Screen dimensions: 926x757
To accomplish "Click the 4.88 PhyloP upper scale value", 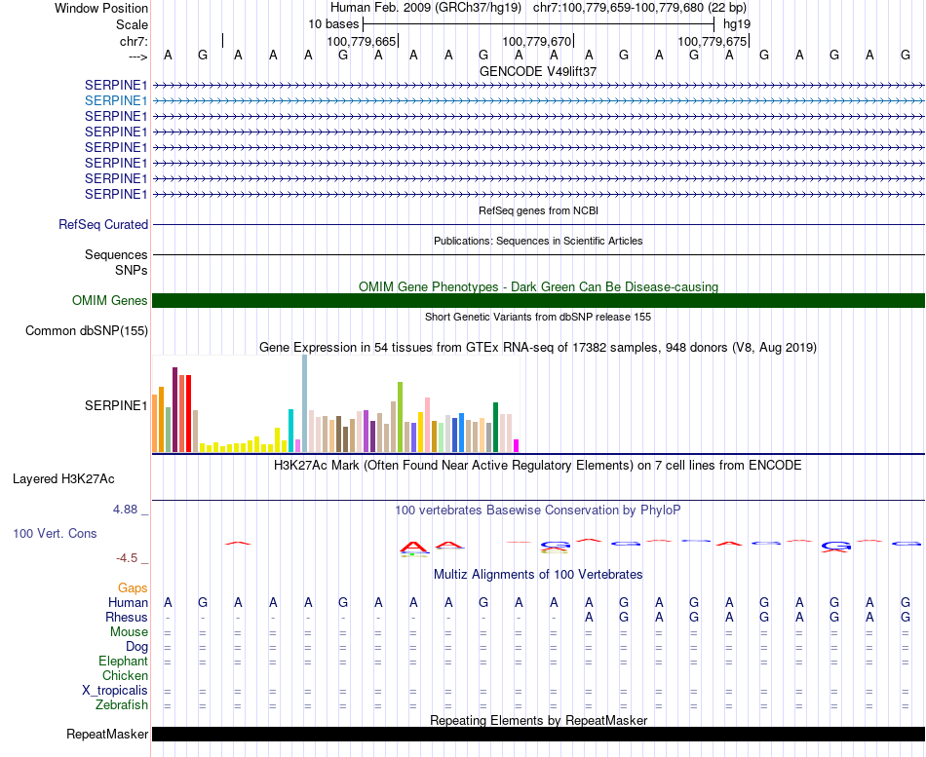I will point(125,510).
